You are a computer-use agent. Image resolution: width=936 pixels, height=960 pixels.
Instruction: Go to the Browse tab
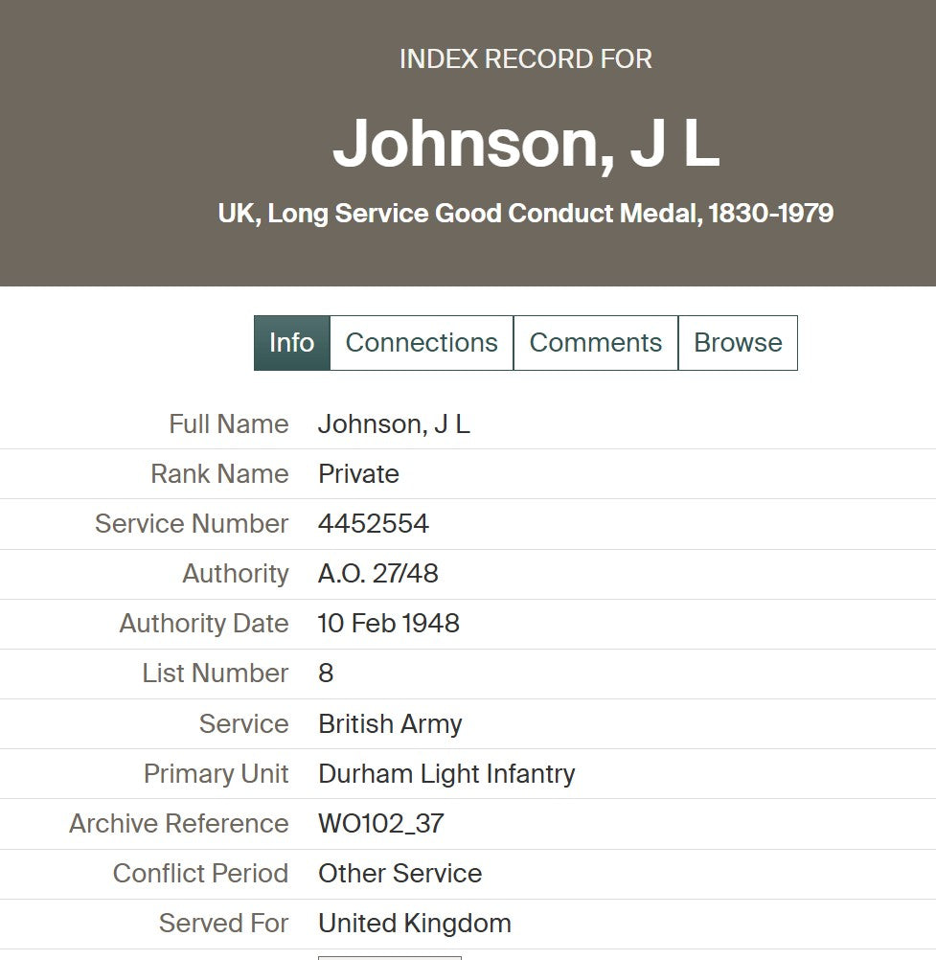tap(738, 343)
